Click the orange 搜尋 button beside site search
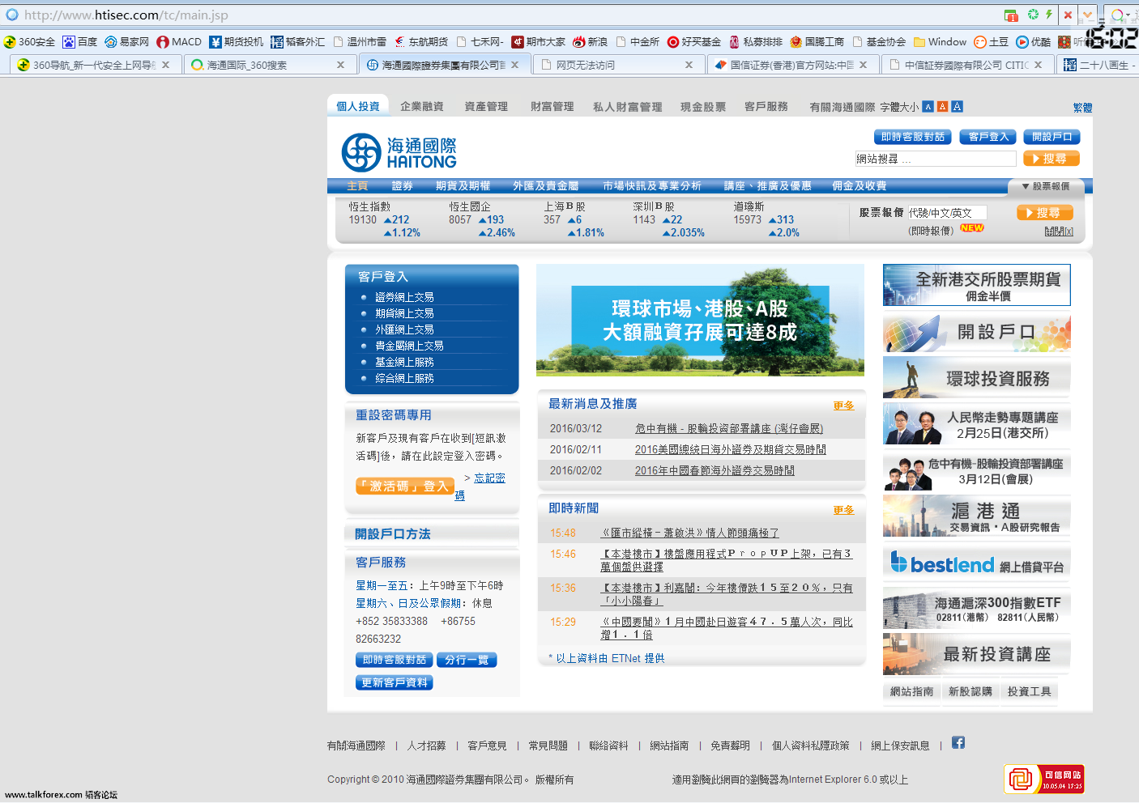1139x803 pixels. point(1051,159)
